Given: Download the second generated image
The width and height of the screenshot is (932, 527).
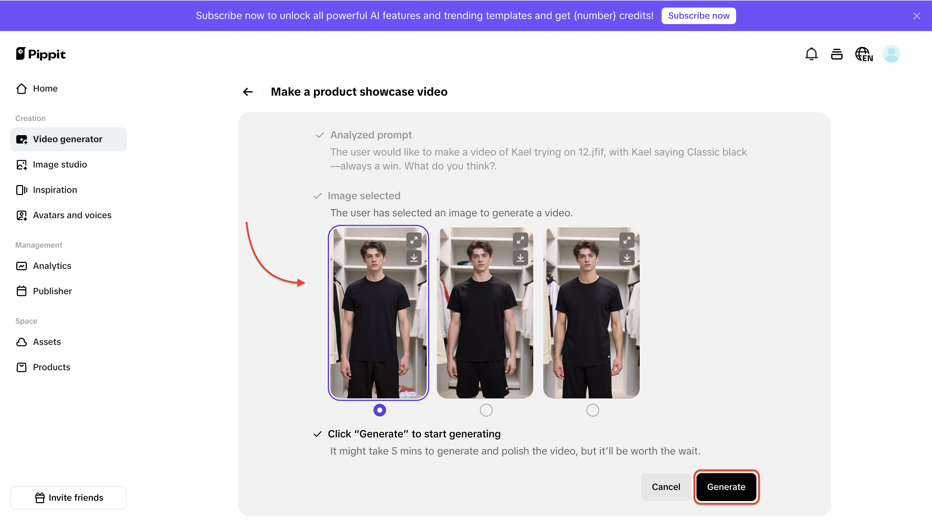Looking at the screenshot, I should point(520,258).
